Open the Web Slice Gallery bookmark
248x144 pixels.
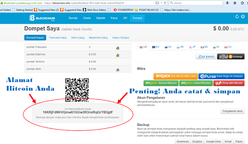pos(95,10)
